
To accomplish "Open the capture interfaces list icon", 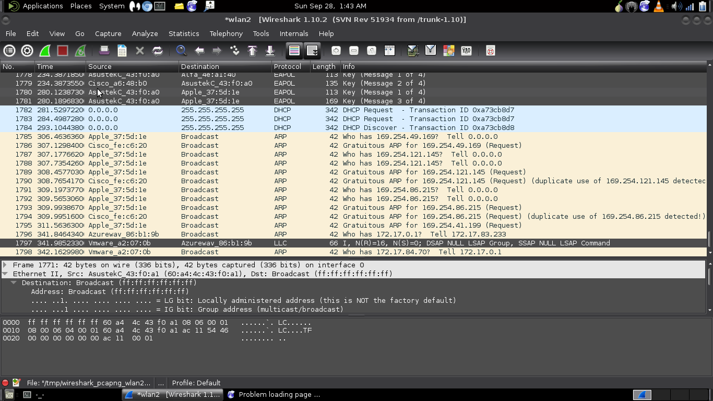I will (9, 51).
